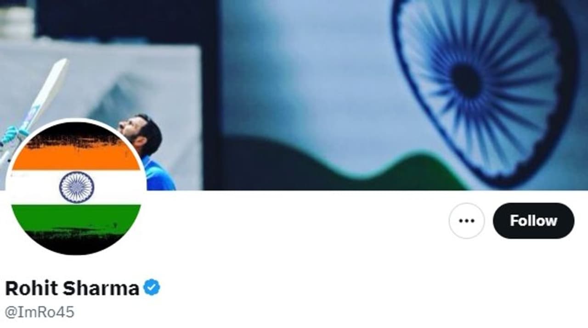This screenshot has width=588, height=328.
Task: Click the @ImRo45 handle text
Action: (40, 312)
